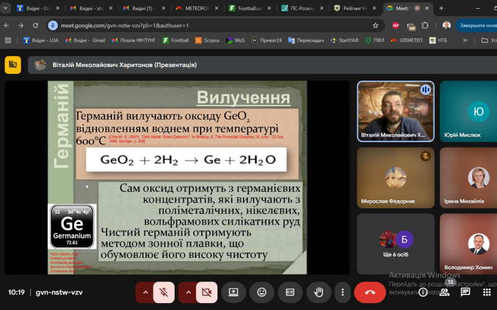Switch to 'Вхідні (1)' Gmail tab
Image resolution: width=497 pixels, height=310 pixels.
144,9
